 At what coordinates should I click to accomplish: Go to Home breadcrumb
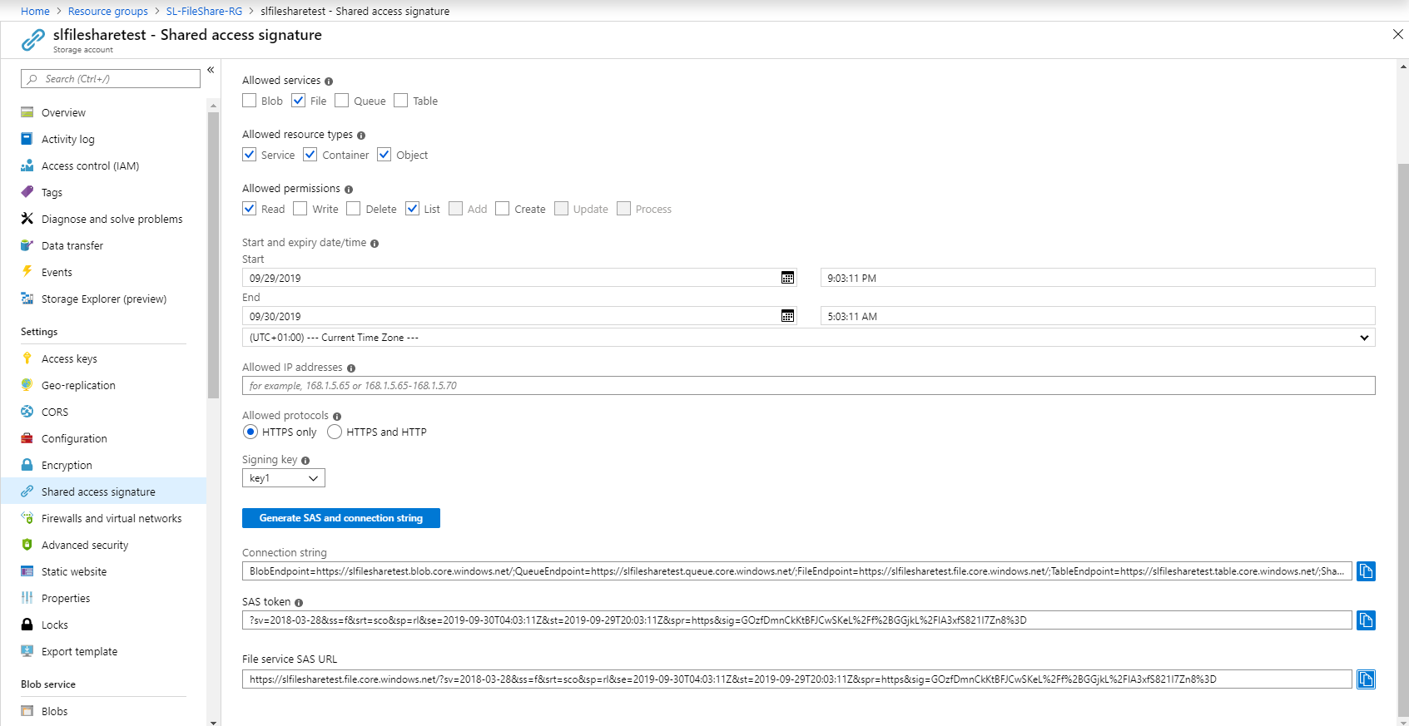click(35, 11)
